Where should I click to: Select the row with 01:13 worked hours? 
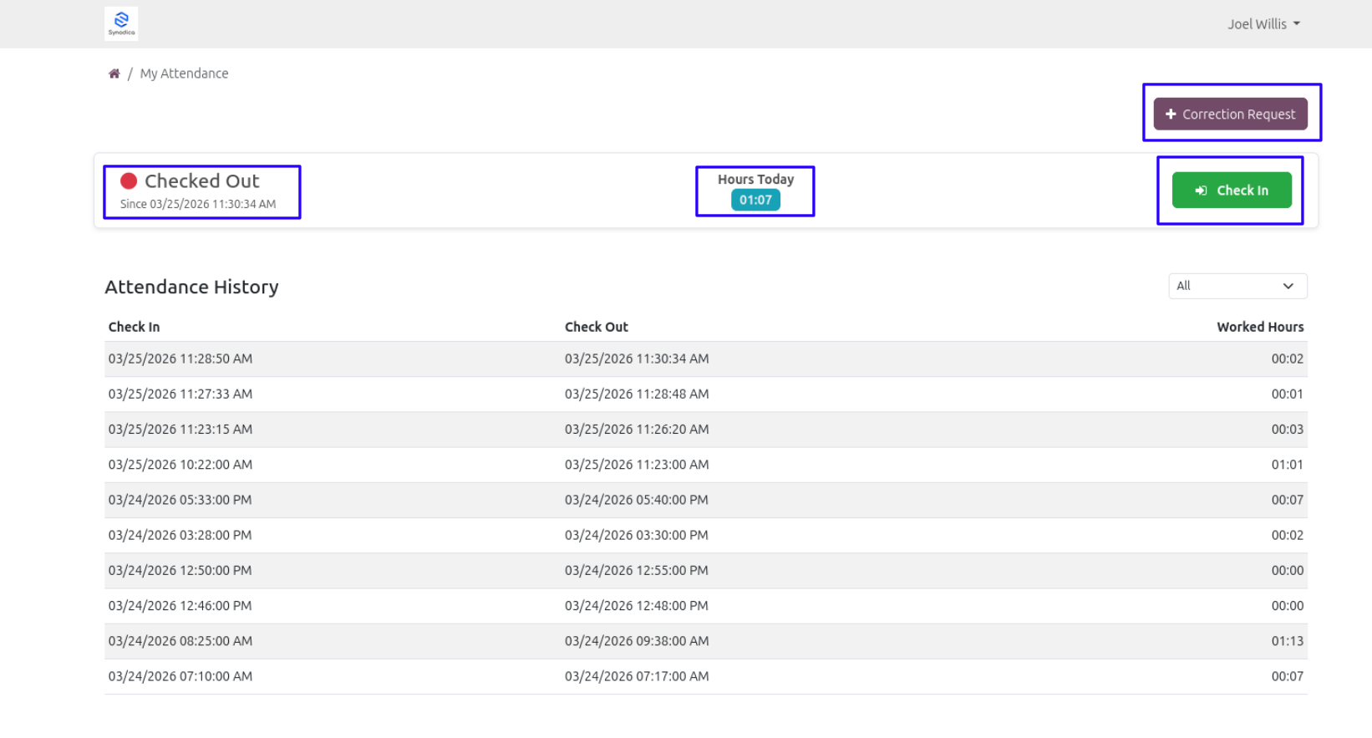pos(706,641)
